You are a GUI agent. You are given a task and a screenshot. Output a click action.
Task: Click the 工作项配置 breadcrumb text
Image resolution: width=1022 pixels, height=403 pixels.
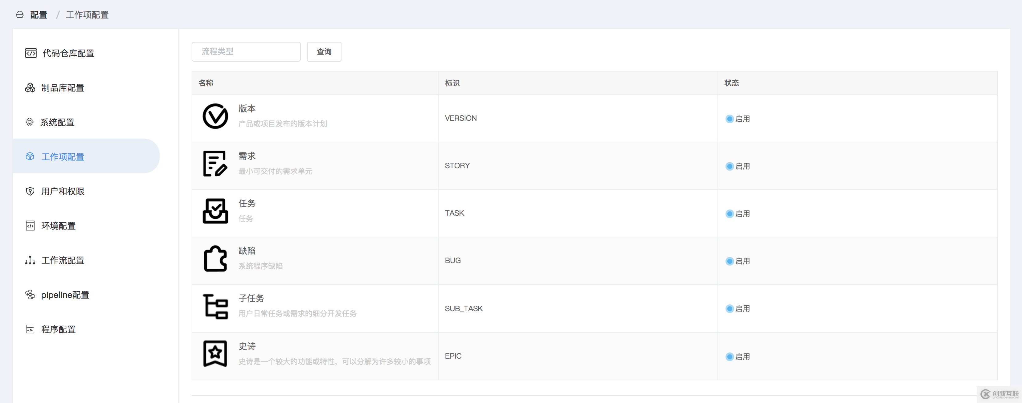[x=87, y=15]
